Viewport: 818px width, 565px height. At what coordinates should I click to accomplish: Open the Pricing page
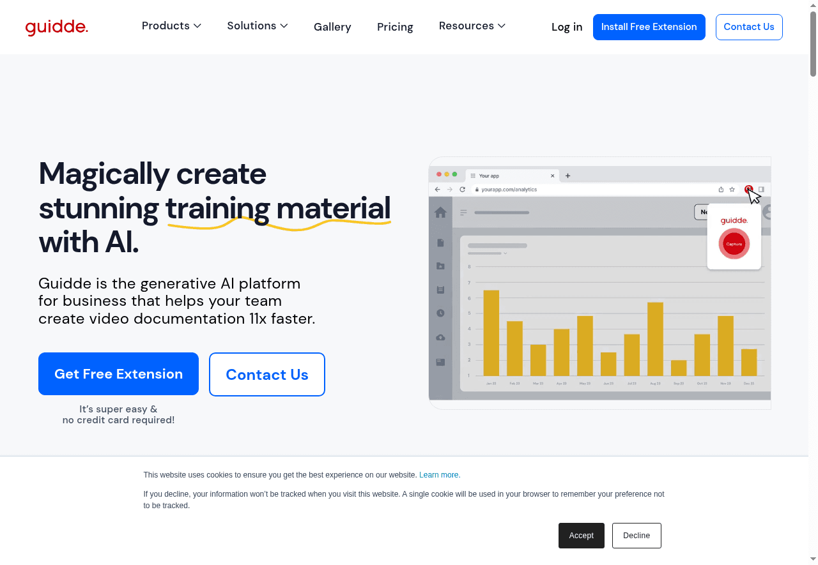[395, 27]
